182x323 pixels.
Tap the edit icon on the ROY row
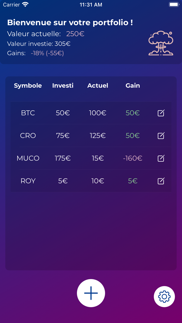pos(161,181)
